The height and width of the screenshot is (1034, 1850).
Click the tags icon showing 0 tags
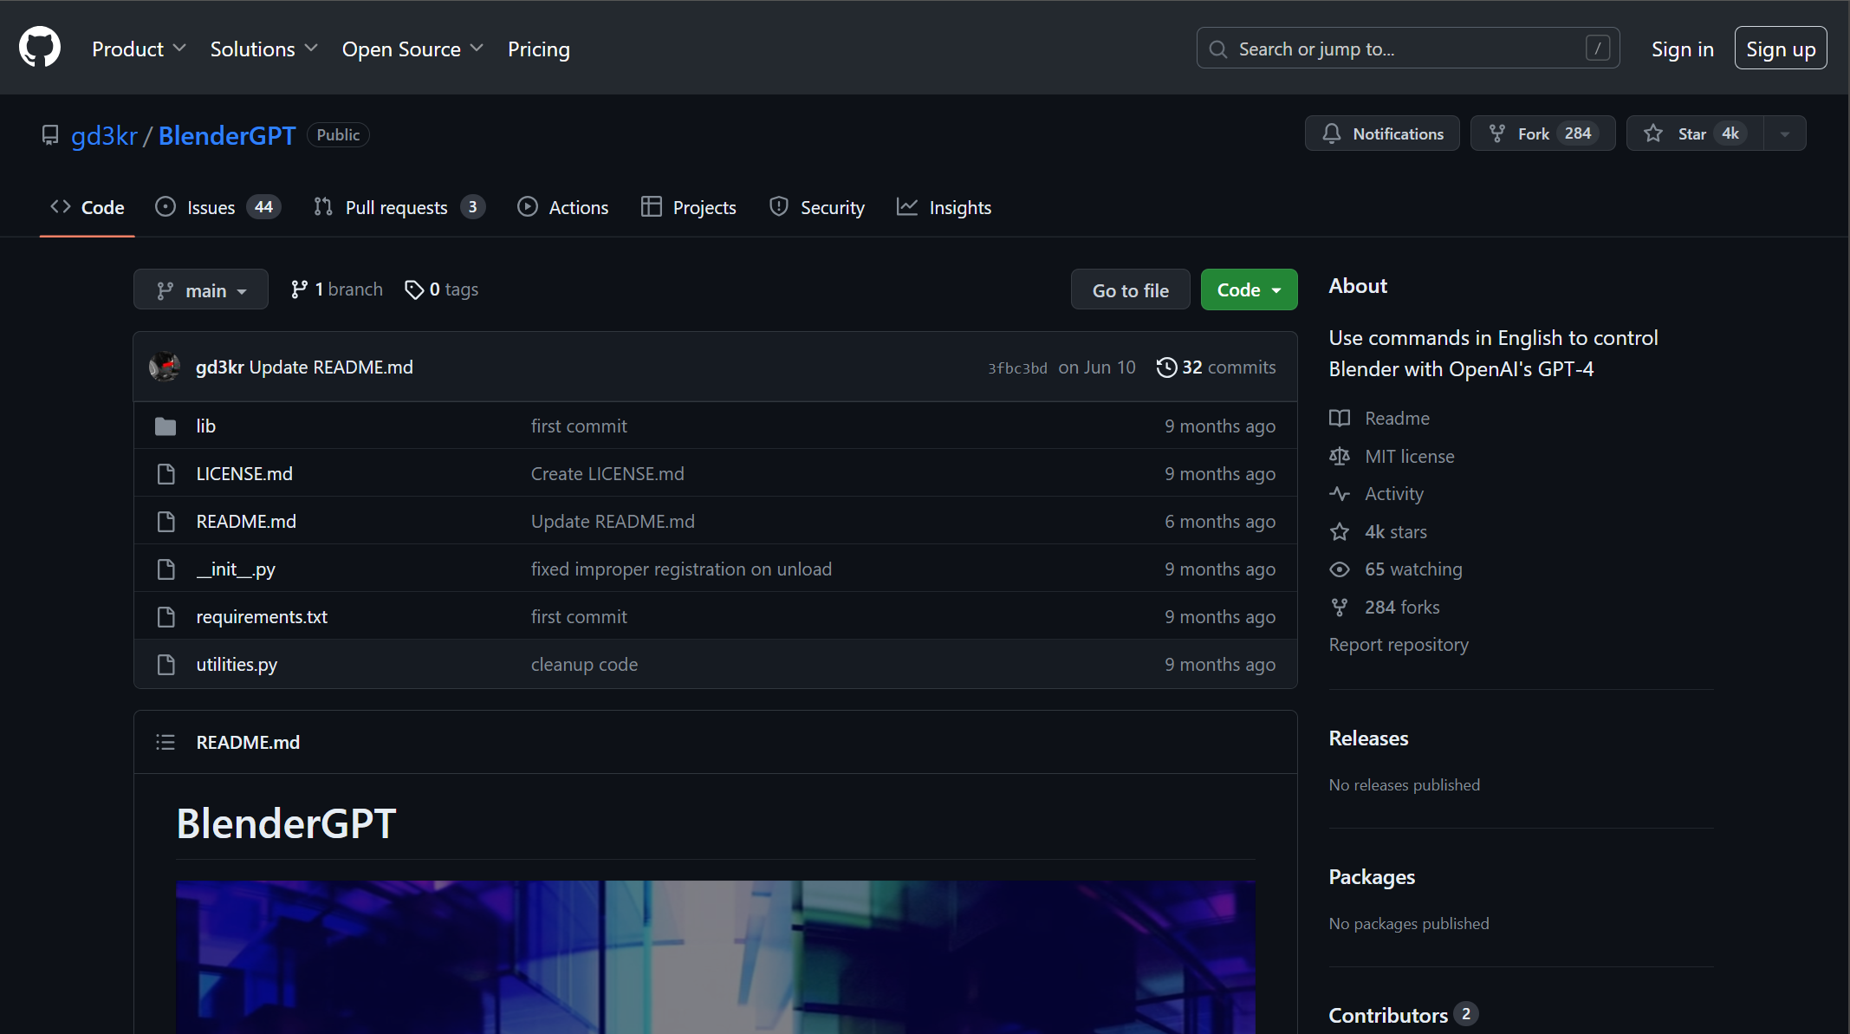pyautogui.click(x=414, y=289)
